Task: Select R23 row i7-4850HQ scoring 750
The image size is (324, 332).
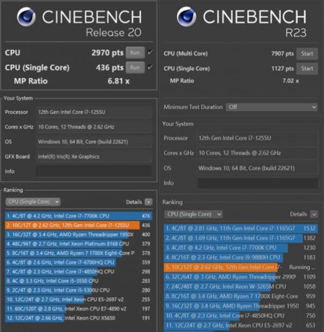Action: 241,316
